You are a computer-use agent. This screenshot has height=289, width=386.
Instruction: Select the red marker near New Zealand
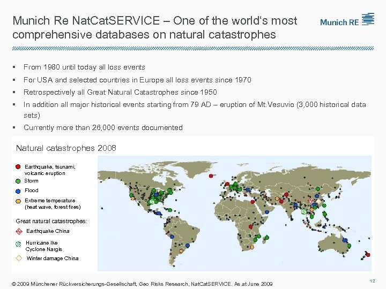[368, 255]
